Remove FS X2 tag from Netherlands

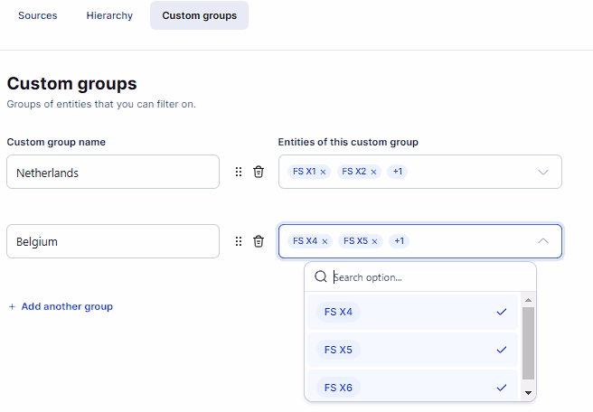click(373, 172)
